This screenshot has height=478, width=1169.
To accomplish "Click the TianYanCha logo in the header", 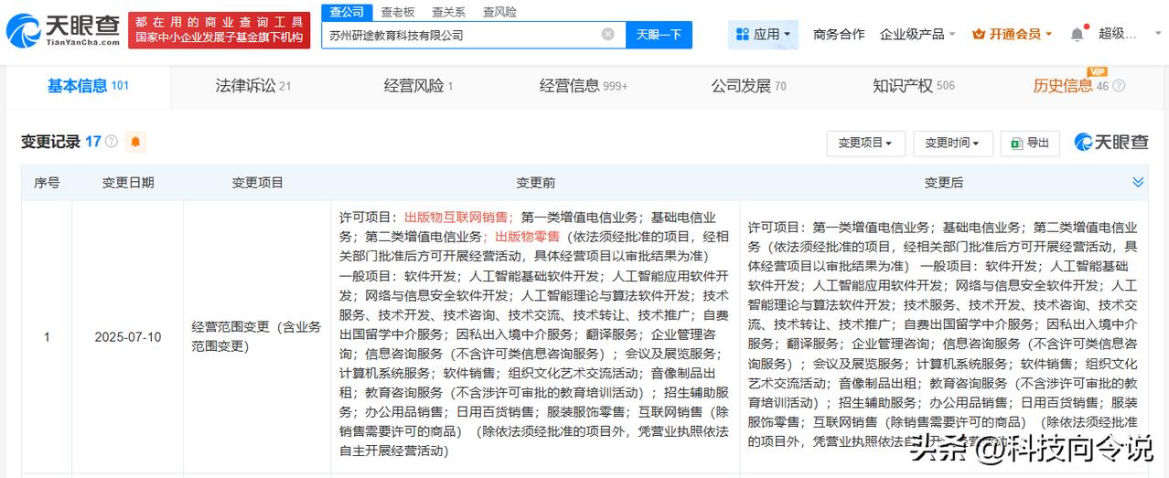I will (62, 30).
